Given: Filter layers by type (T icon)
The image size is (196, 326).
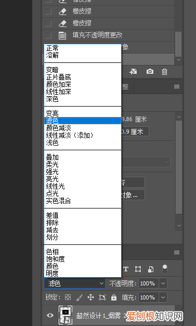Looking at the screenshot, I should 126,269.
